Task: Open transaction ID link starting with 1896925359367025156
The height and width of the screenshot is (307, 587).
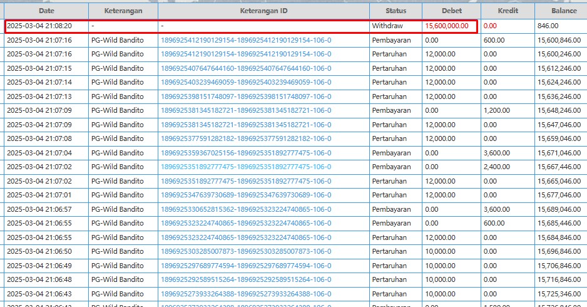Action: [x=246, y=153]
